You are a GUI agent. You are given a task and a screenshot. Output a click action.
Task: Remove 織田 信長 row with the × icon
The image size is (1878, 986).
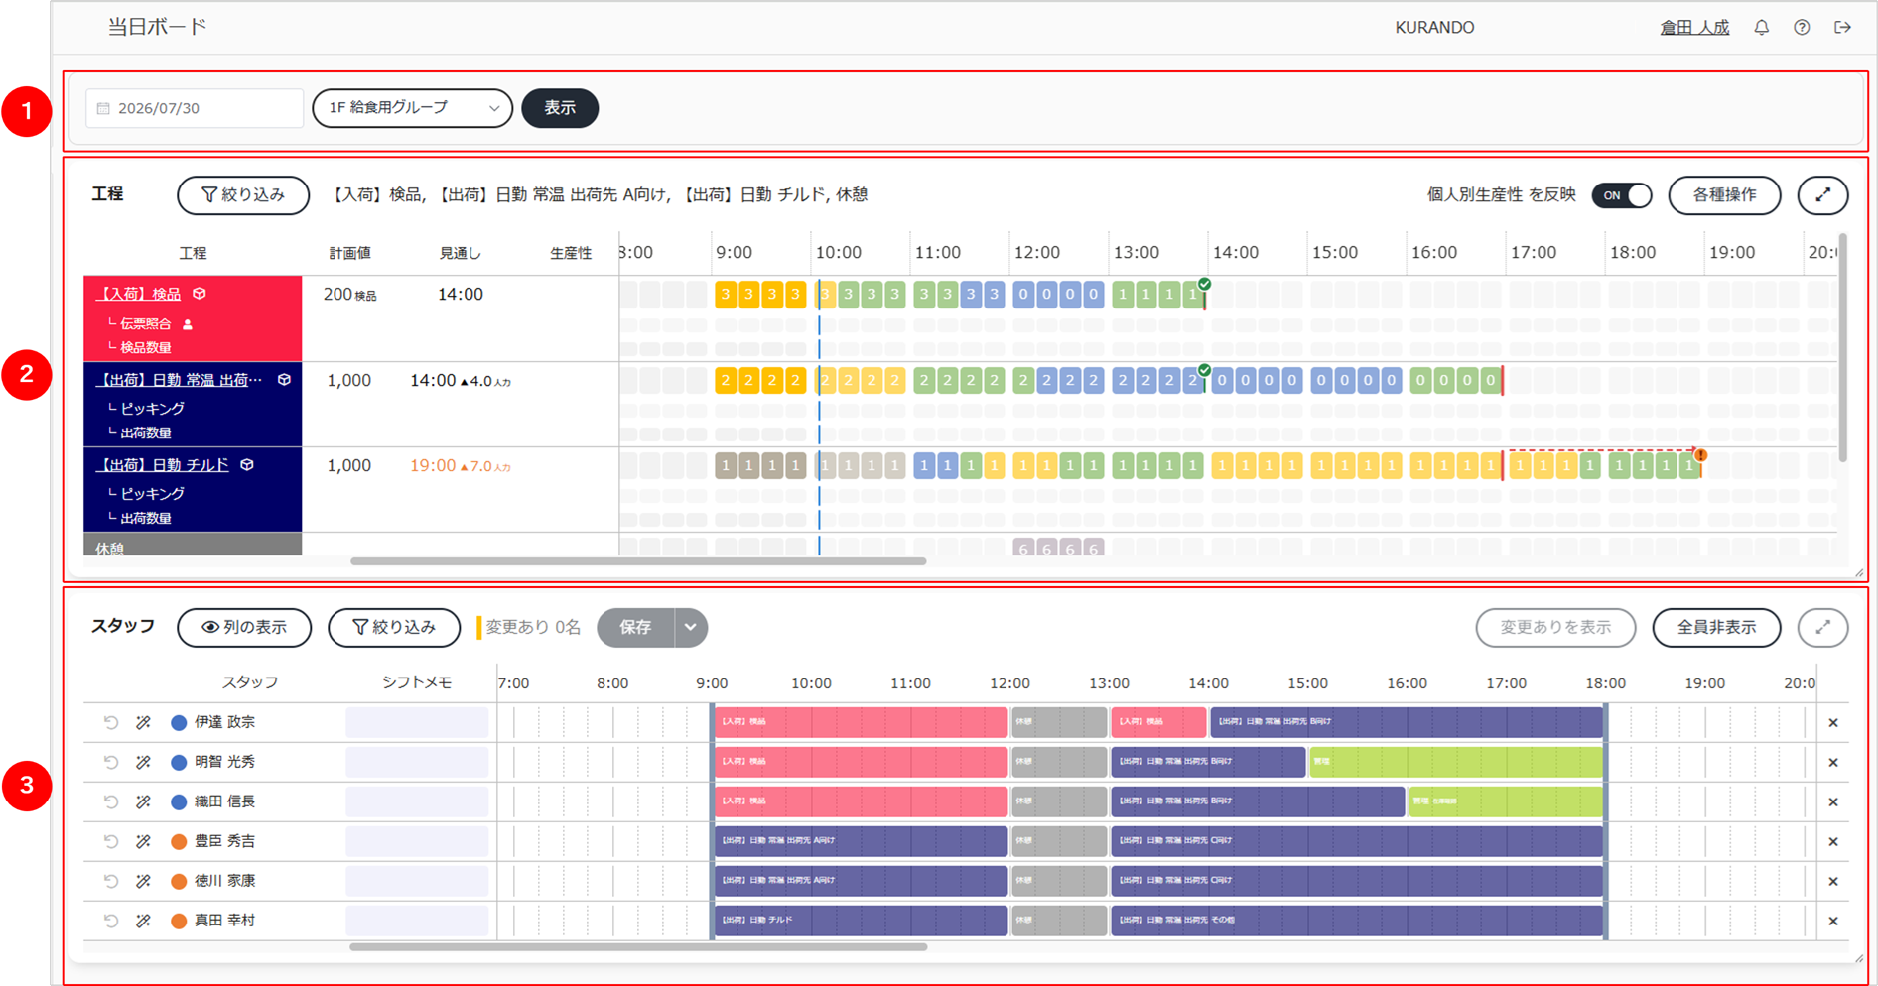click(1833, 802)
